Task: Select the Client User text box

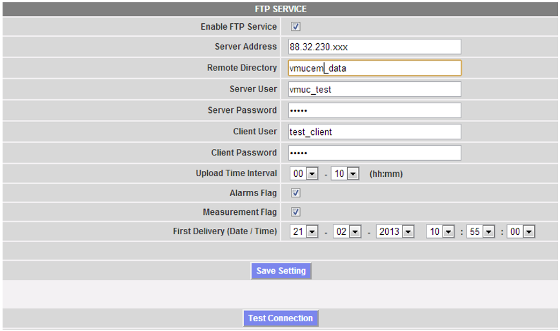Action: point(374,132)
